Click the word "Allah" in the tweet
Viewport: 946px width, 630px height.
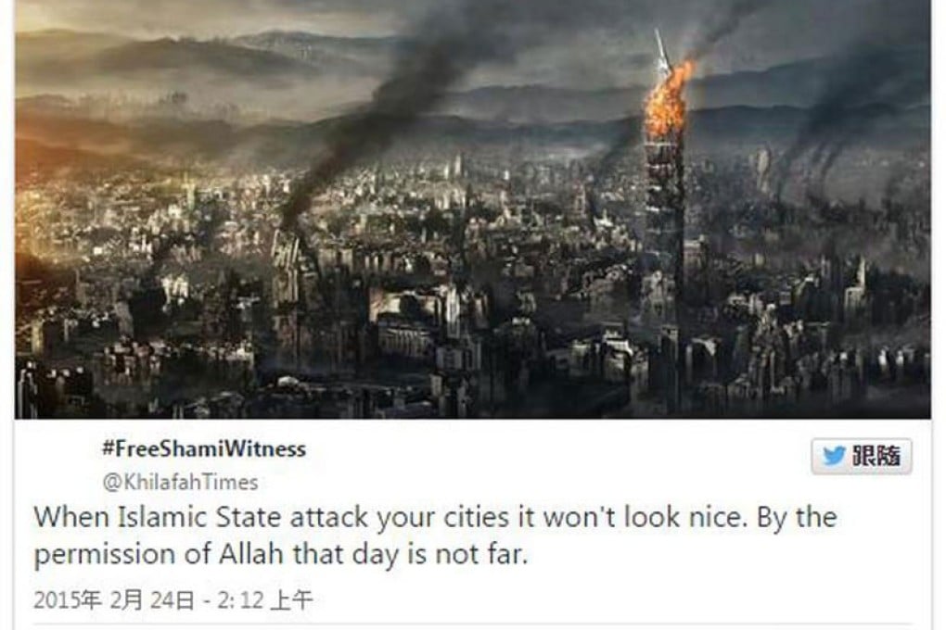point(253,554)
